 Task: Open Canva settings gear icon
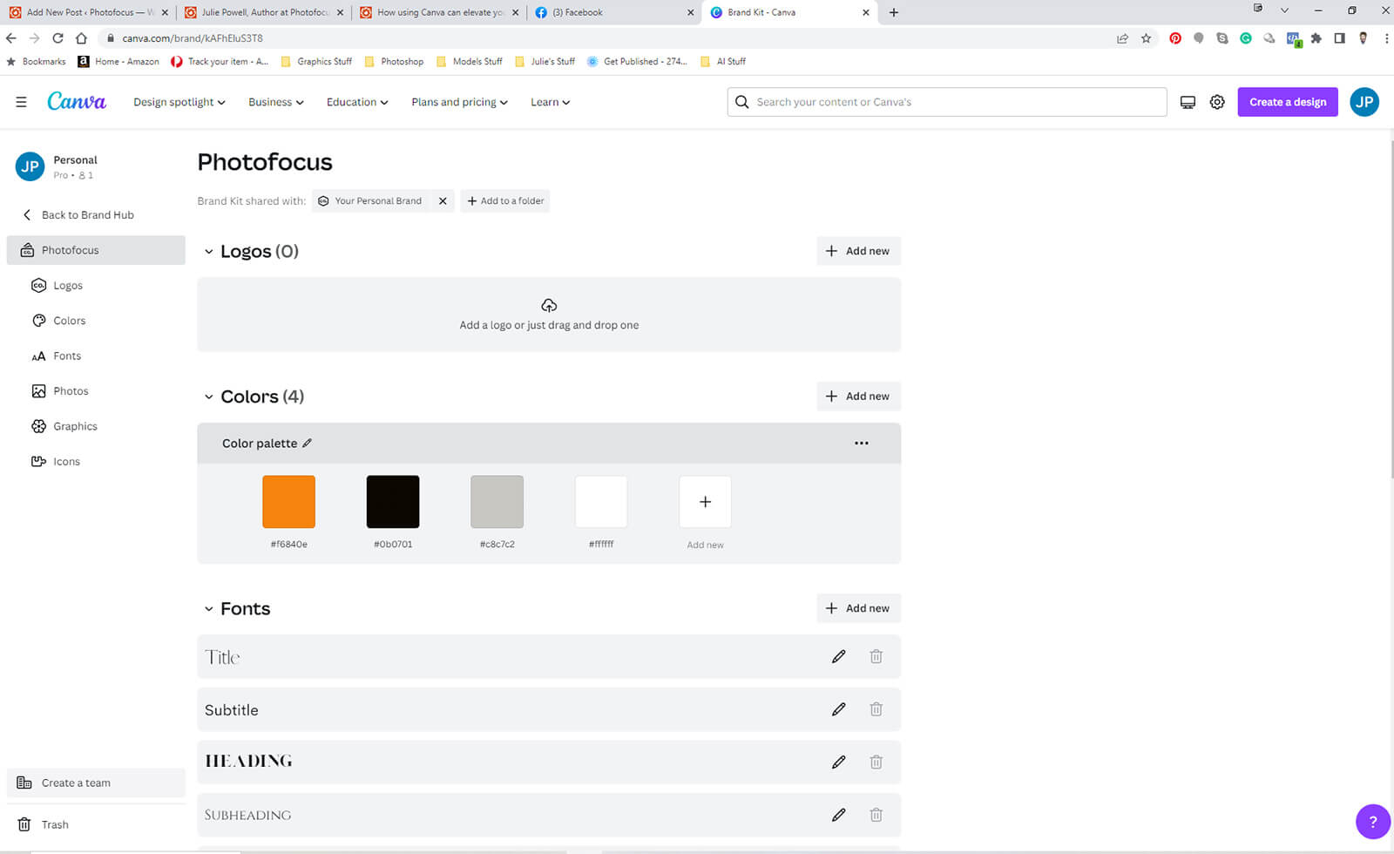pyautogui.click(x=1217, y=102)
